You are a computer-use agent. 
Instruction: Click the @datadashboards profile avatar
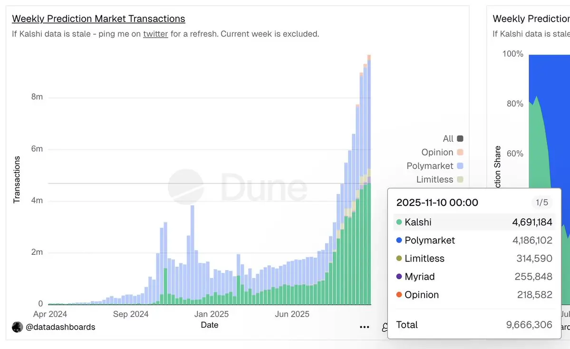point(18,327)
